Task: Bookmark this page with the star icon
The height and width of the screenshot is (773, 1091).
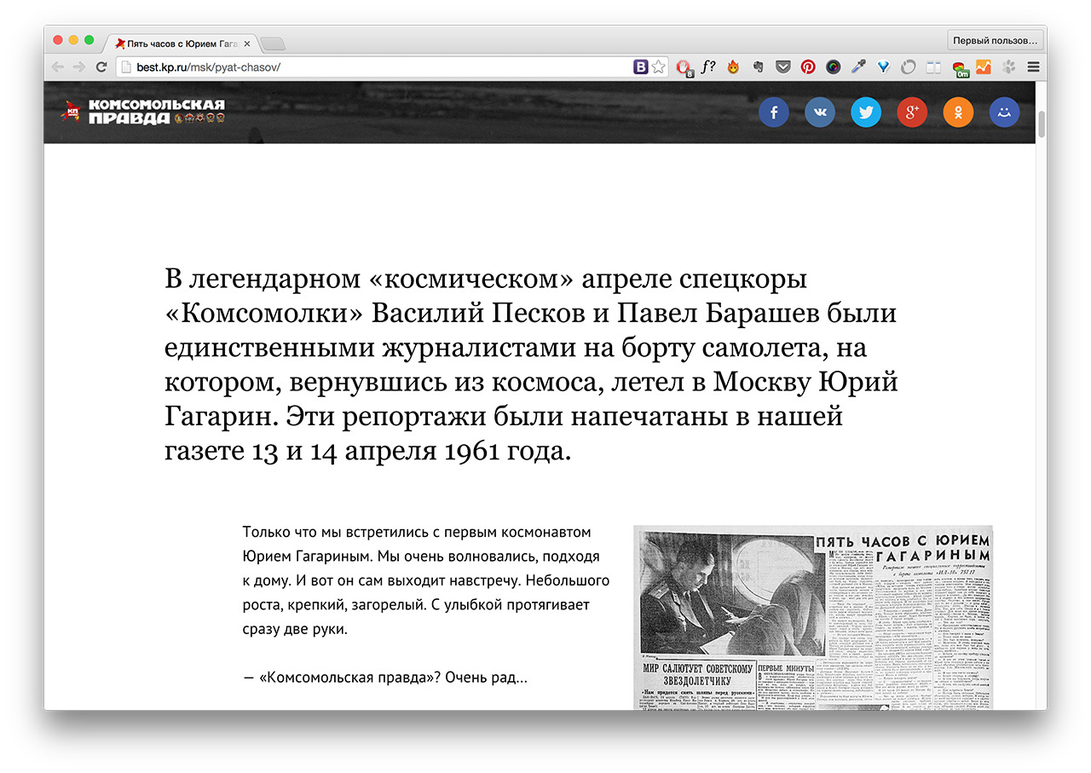Action: (658, 67)
